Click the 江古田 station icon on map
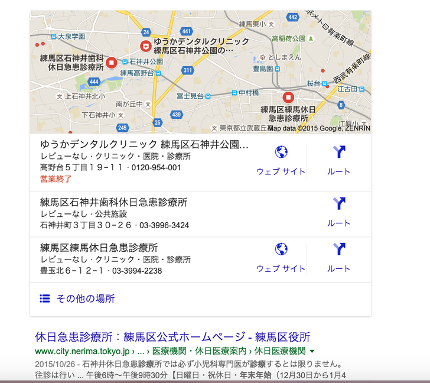Image resolution: width=430 pixels, height=383 pixels. click(361, 89)
